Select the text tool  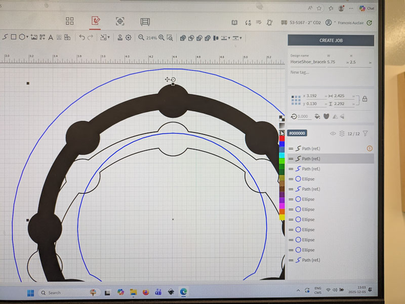(51, 37)
